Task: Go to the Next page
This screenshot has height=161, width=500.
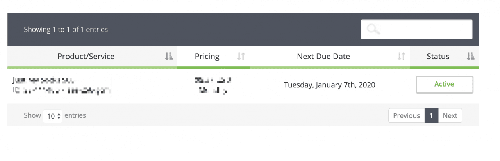Action: 450,115
